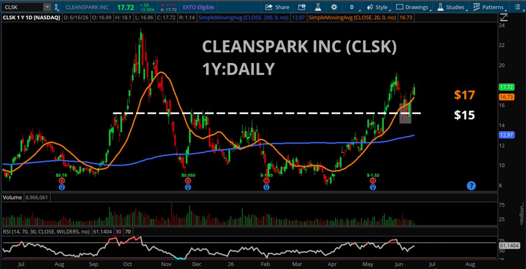The image size is (526, 269).
Task: Open the flask icon before the gear
Action: 318,7
